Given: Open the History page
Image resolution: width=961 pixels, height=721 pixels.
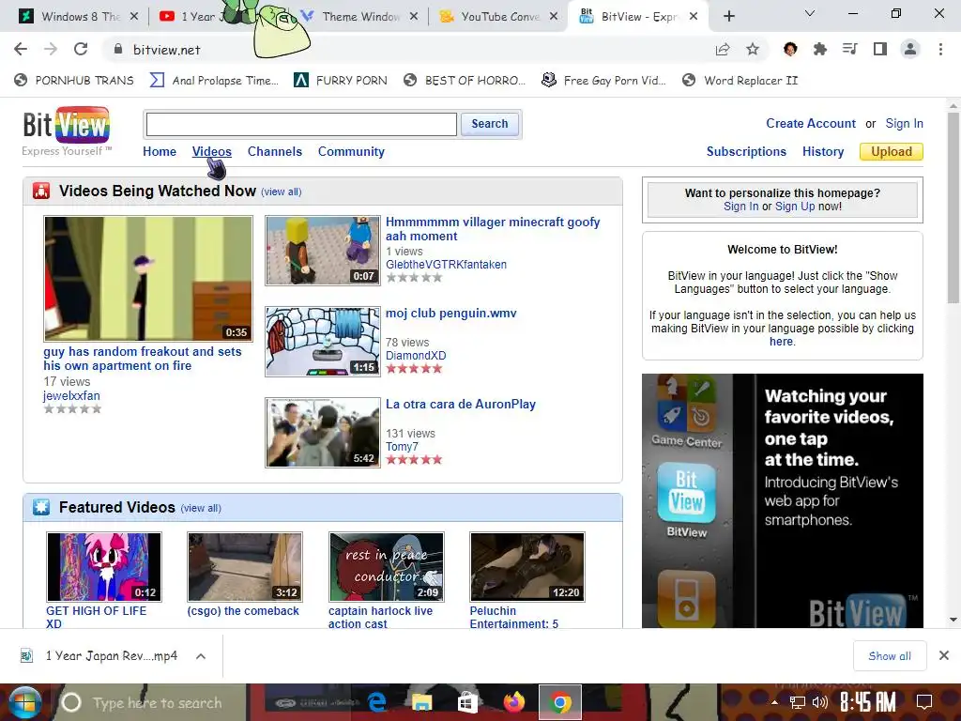Looking at the screenshot, I should [823, 151].
